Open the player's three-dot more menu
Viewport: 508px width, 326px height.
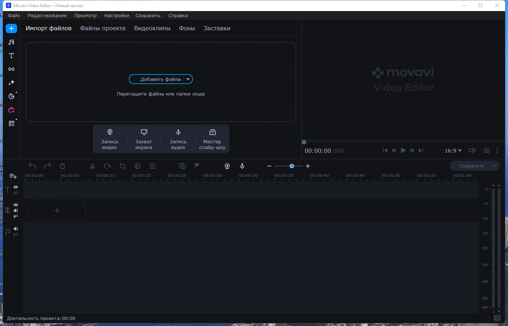(497, 150)
